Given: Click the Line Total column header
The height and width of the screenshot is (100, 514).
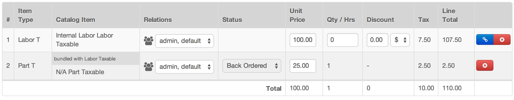Looking at the screenshot, I should coord(450,15).
